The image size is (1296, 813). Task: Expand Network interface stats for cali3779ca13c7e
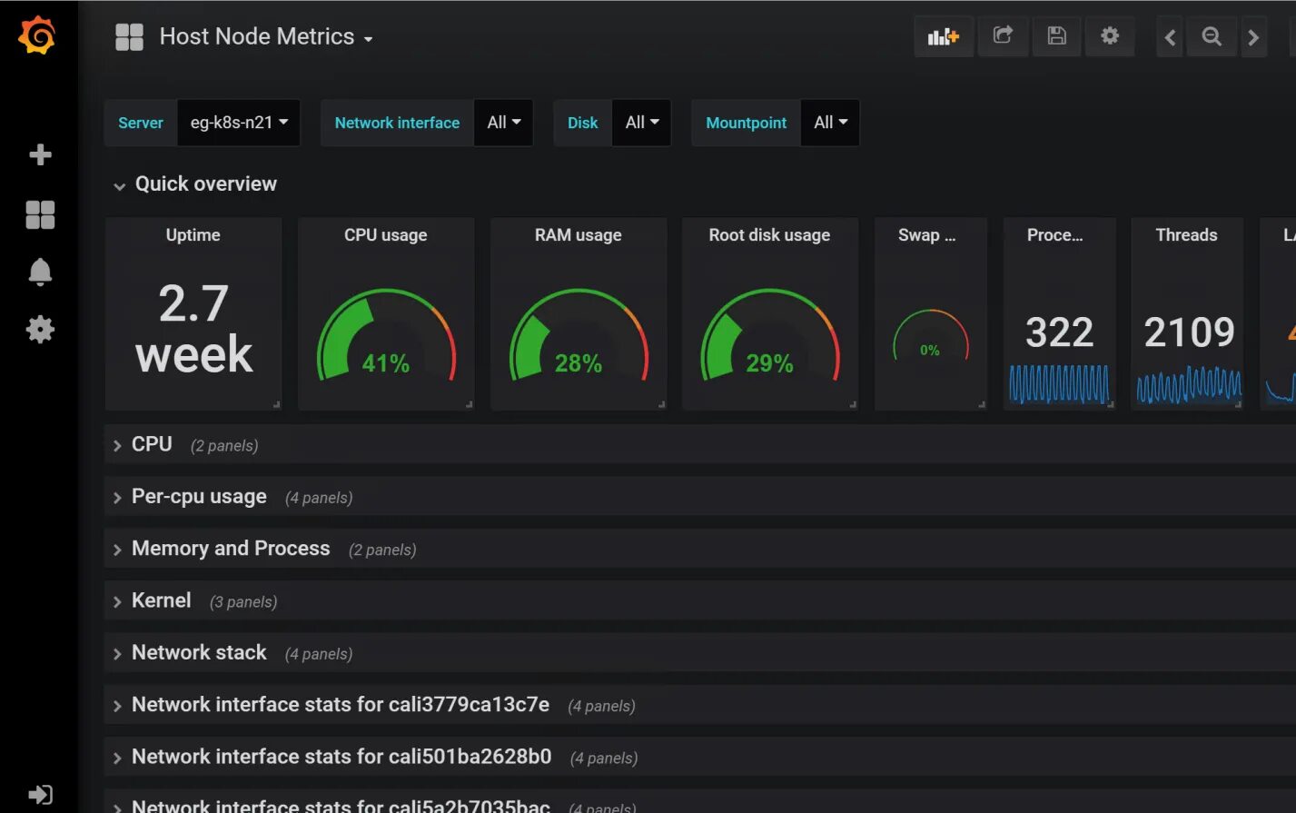pyautogui.click(x=699, y=705)
